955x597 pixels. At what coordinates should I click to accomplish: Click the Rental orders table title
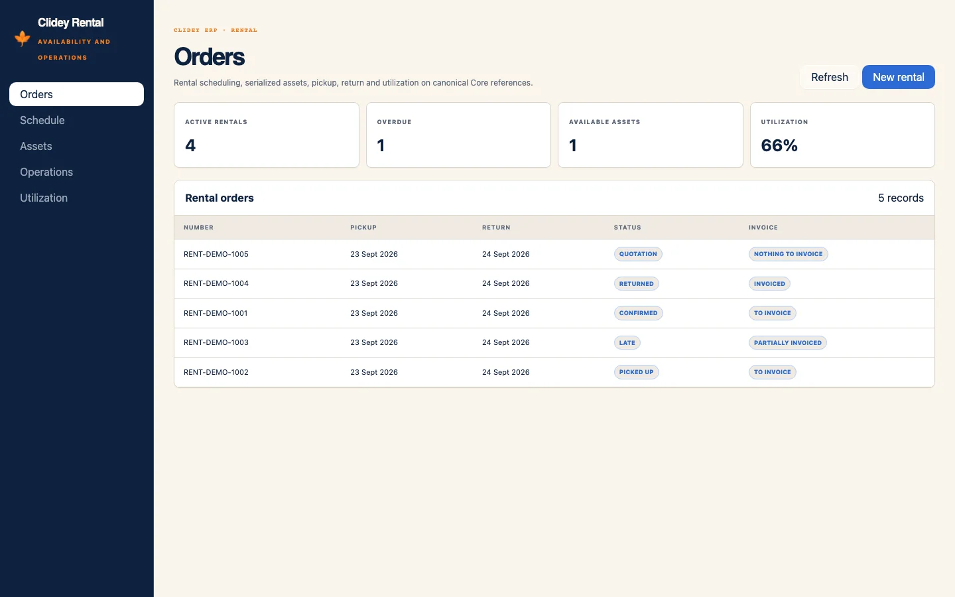tap(220, 198)
